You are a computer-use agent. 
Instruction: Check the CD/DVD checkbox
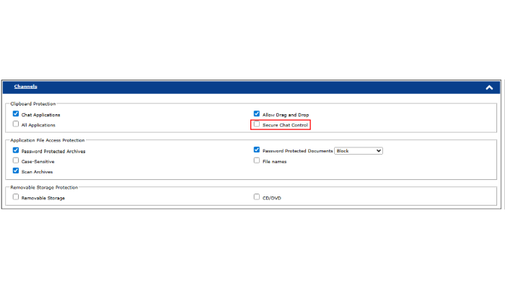257,197
